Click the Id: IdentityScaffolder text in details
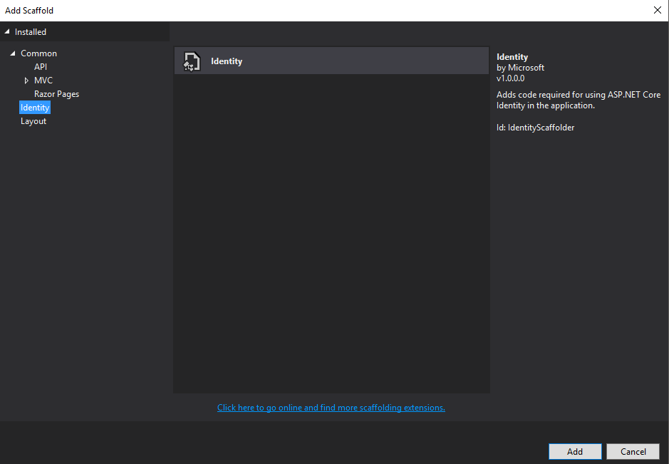669x464 pixels. tap(535, 128)
